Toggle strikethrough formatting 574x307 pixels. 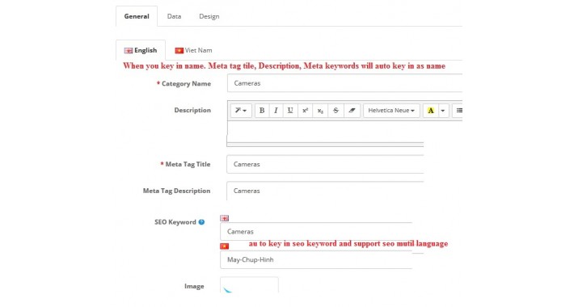point(336,110)
